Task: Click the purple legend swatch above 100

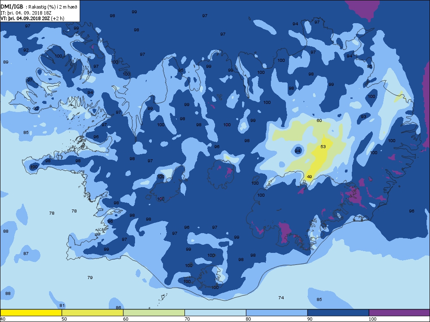Action: 399,313
